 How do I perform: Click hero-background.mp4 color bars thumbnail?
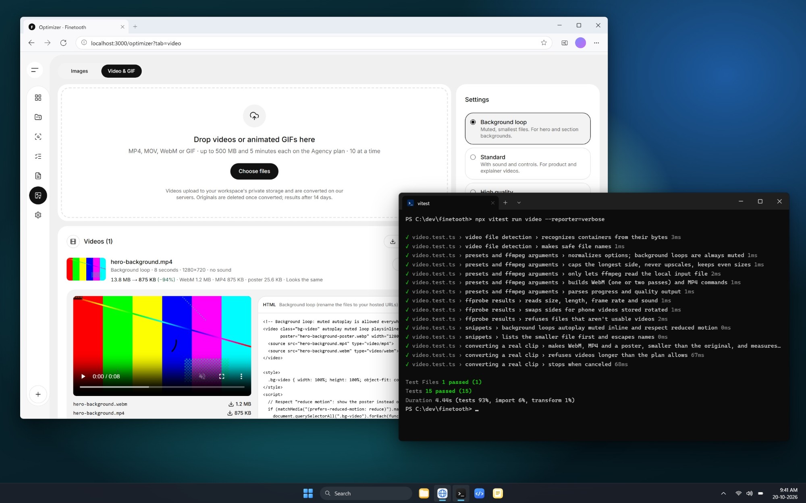point(86,269)
